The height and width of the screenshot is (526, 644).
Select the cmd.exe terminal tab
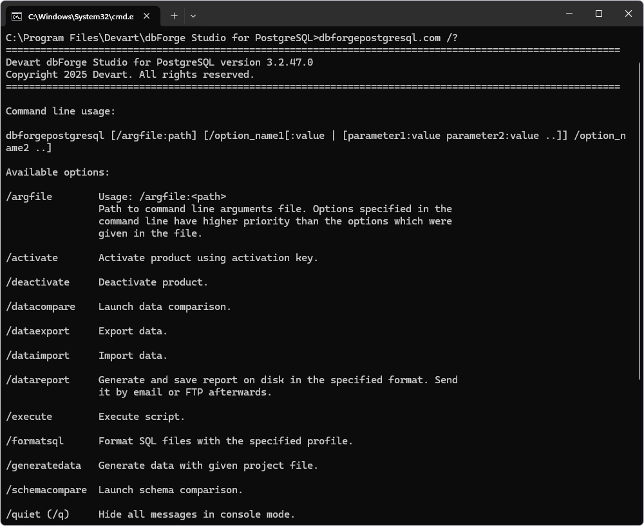[83, 16]
